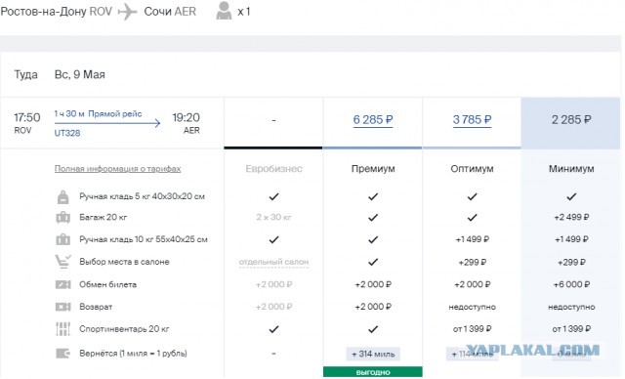This screenshot has height=379, width=625.
Task: Click Премиум checkmark for Спортинвентарь 20 кг
Action: pyautogui.click(x=373, y=329)
